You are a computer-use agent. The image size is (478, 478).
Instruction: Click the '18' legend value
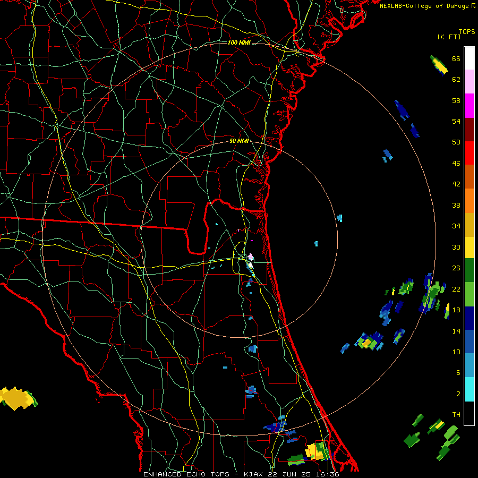[456, 310]
